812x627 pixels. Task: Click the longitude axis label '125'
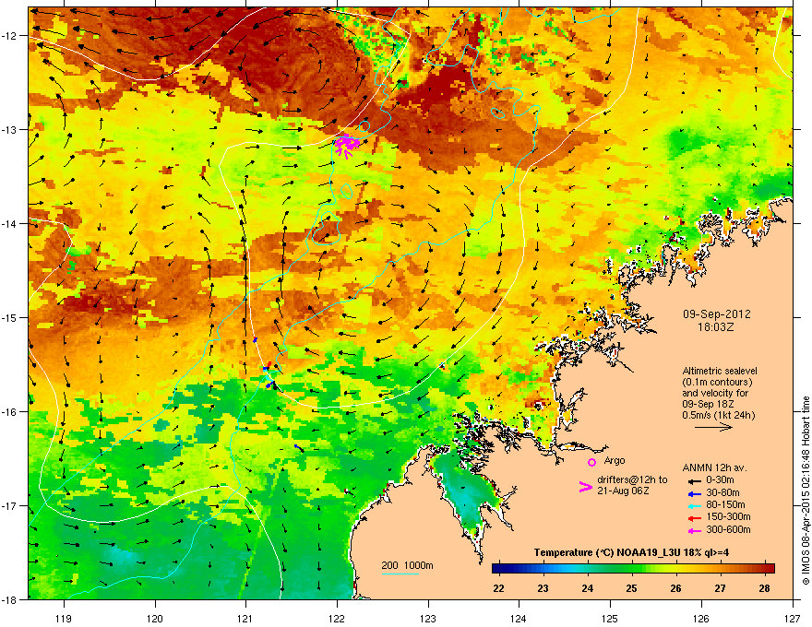pos(610,618)
